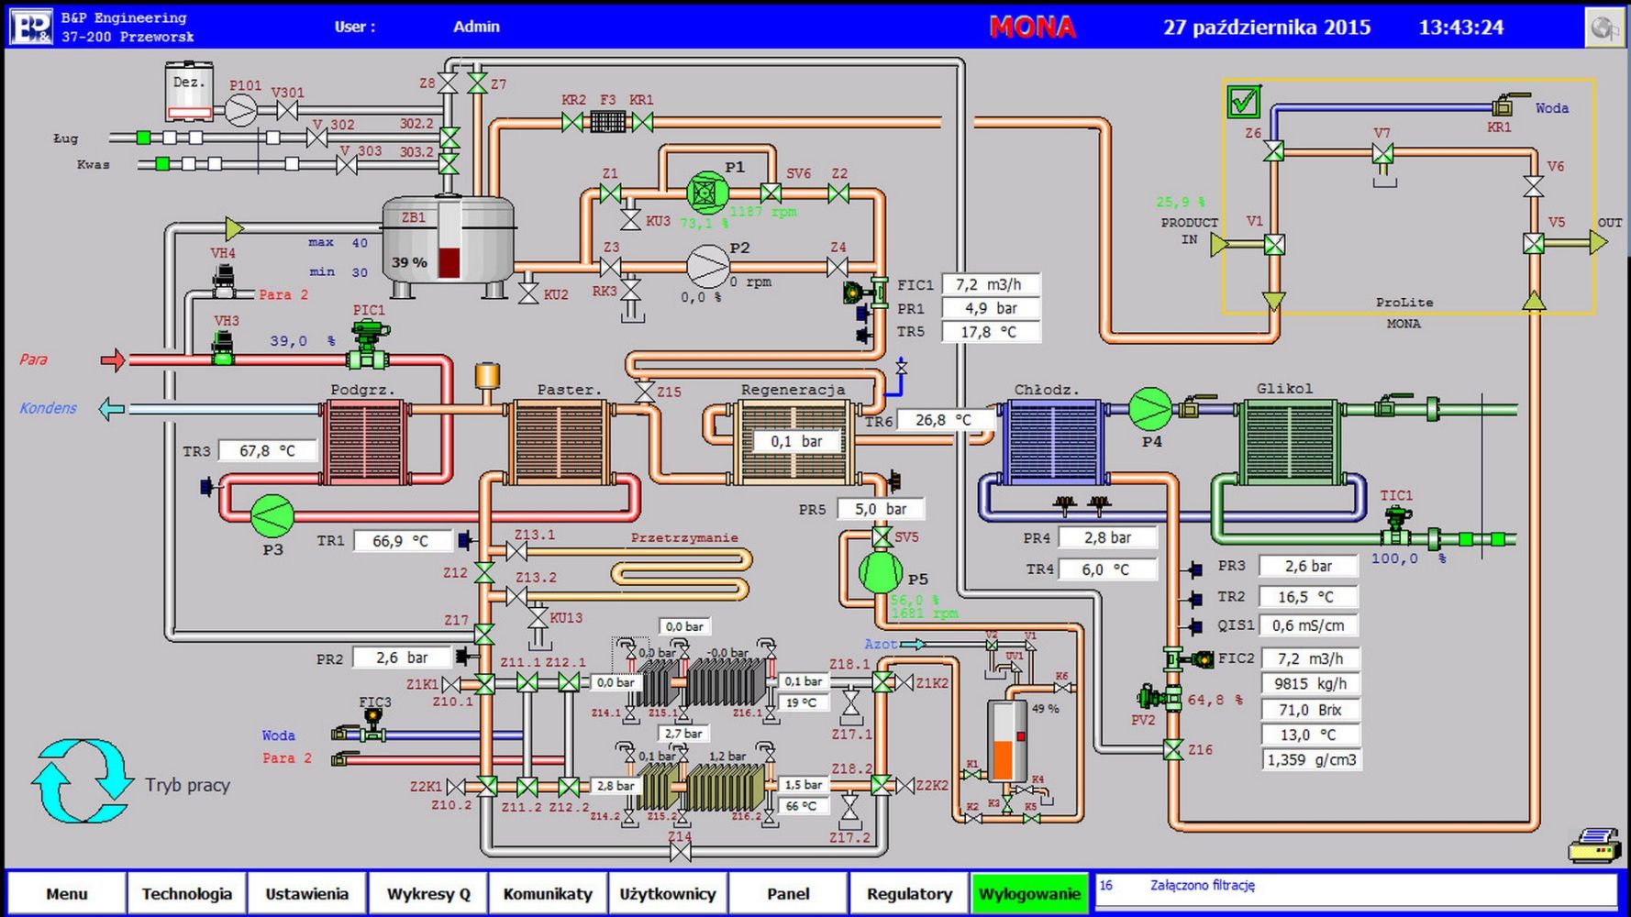Click the P101 dosing pump
Screen dimensions: 1631x917
click(241, 111)
